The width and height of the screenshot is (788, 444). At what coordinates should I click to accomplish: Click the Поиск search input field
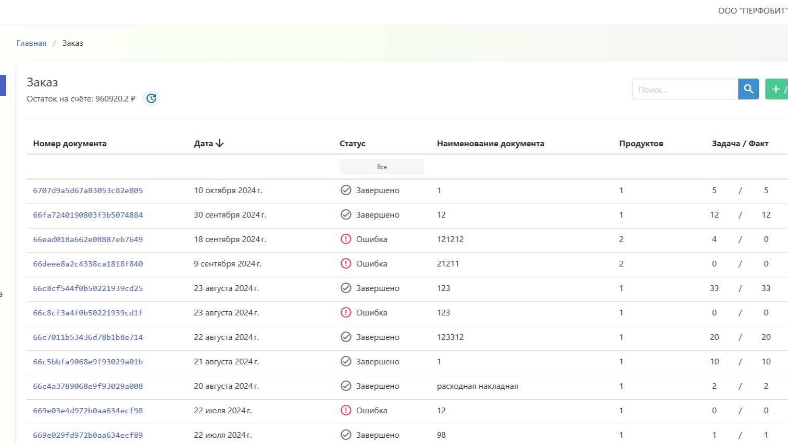coord(684,90)
